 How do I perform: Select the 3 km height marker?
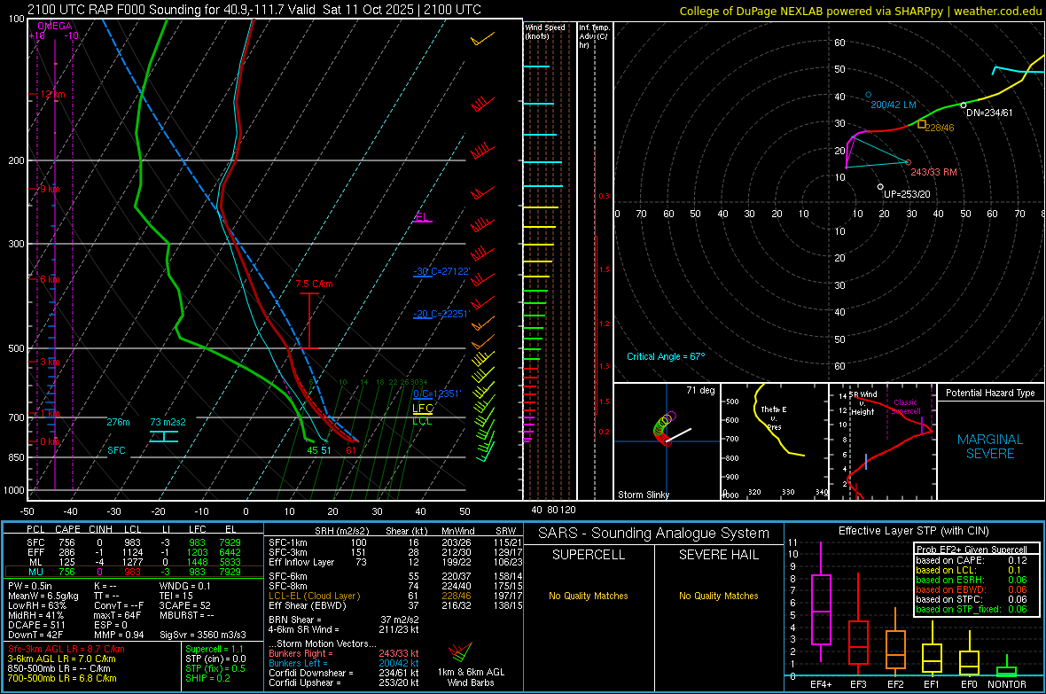click(x=50, y=362)
